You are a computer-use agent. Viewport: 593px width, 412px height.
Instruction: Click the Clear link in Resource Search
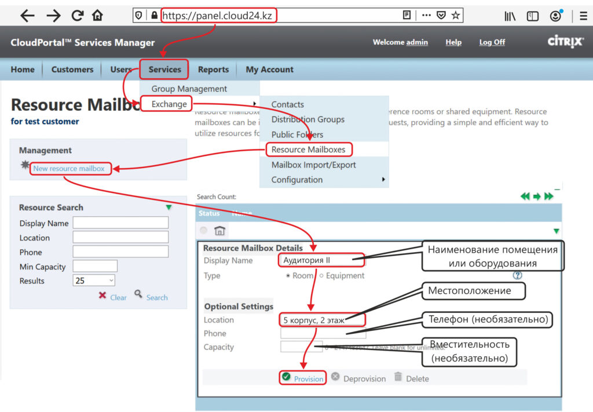118,297
